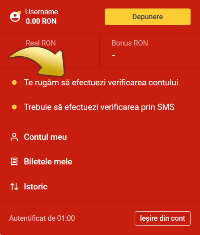
Task: Click the 0.00 RON balance amount
Action: point(41,21)
